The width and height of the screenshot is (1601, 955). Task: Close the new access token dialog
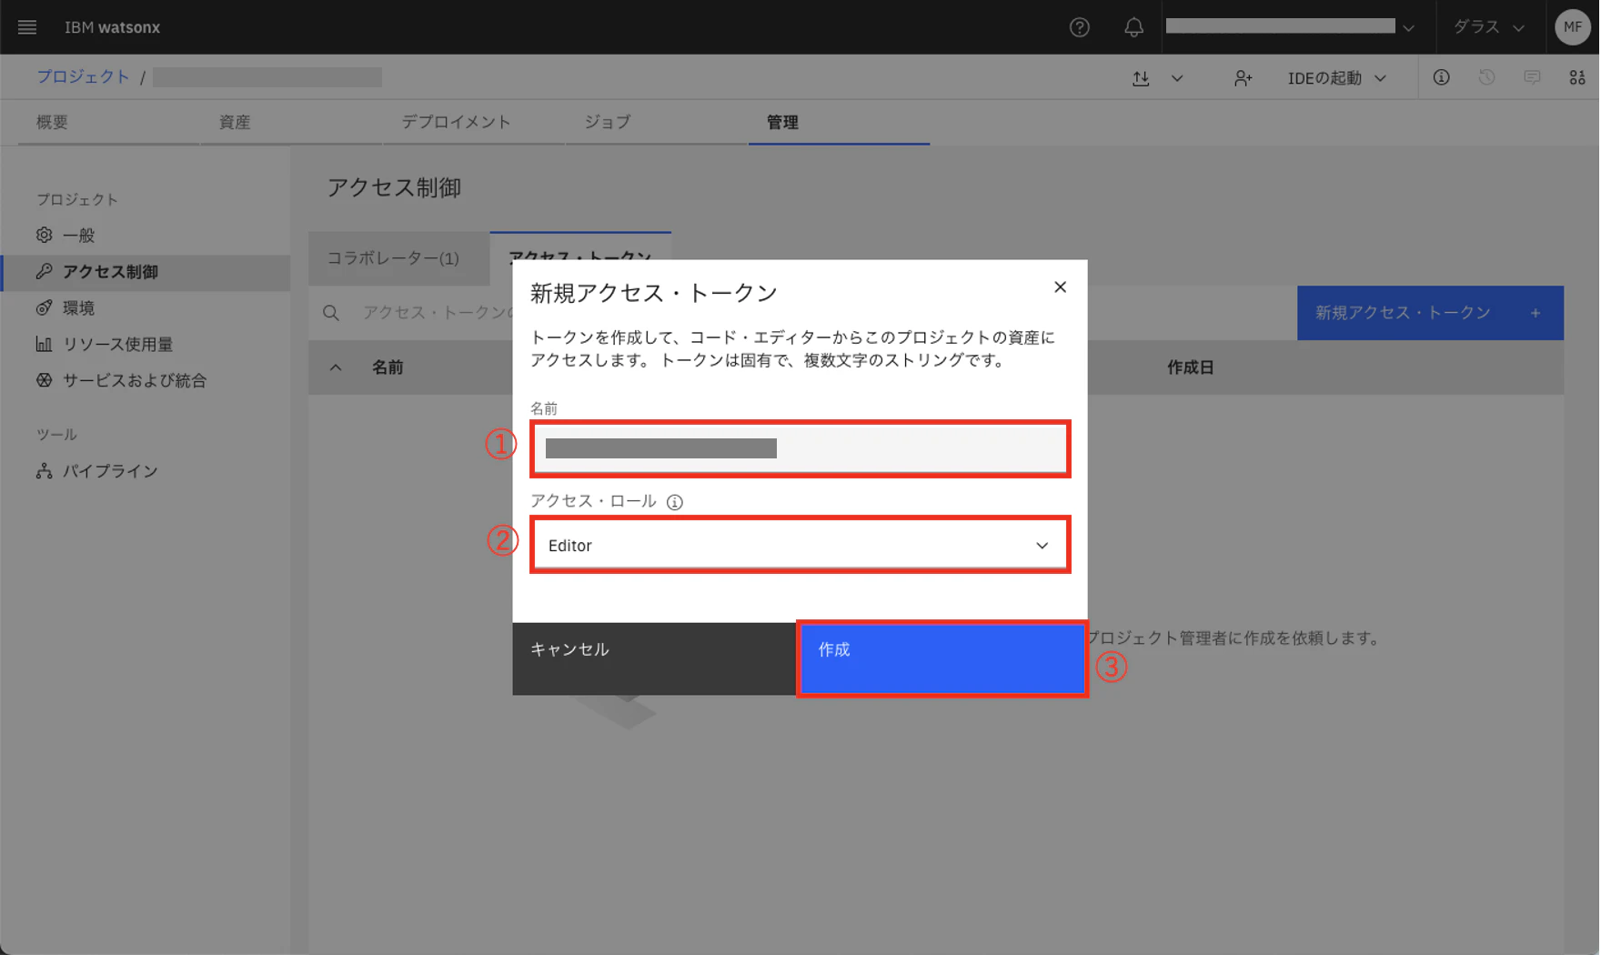coord(1060,287)
